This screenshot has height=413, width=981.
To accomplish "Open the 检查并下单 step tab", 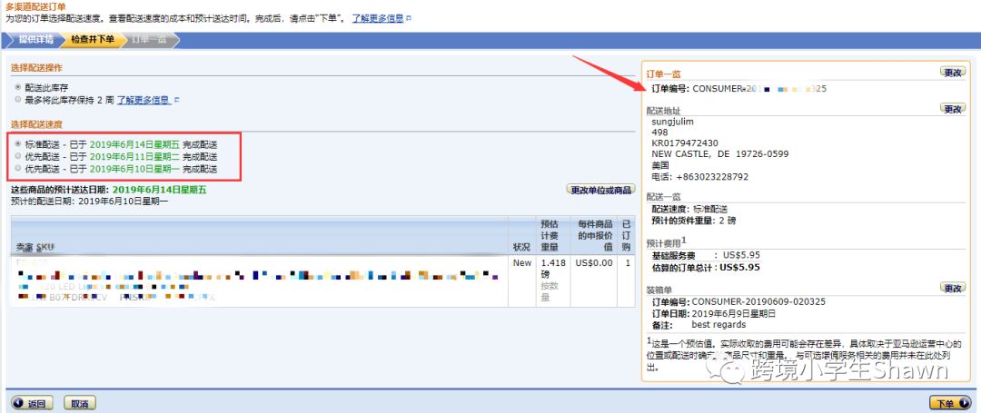I will coord(92,39).
